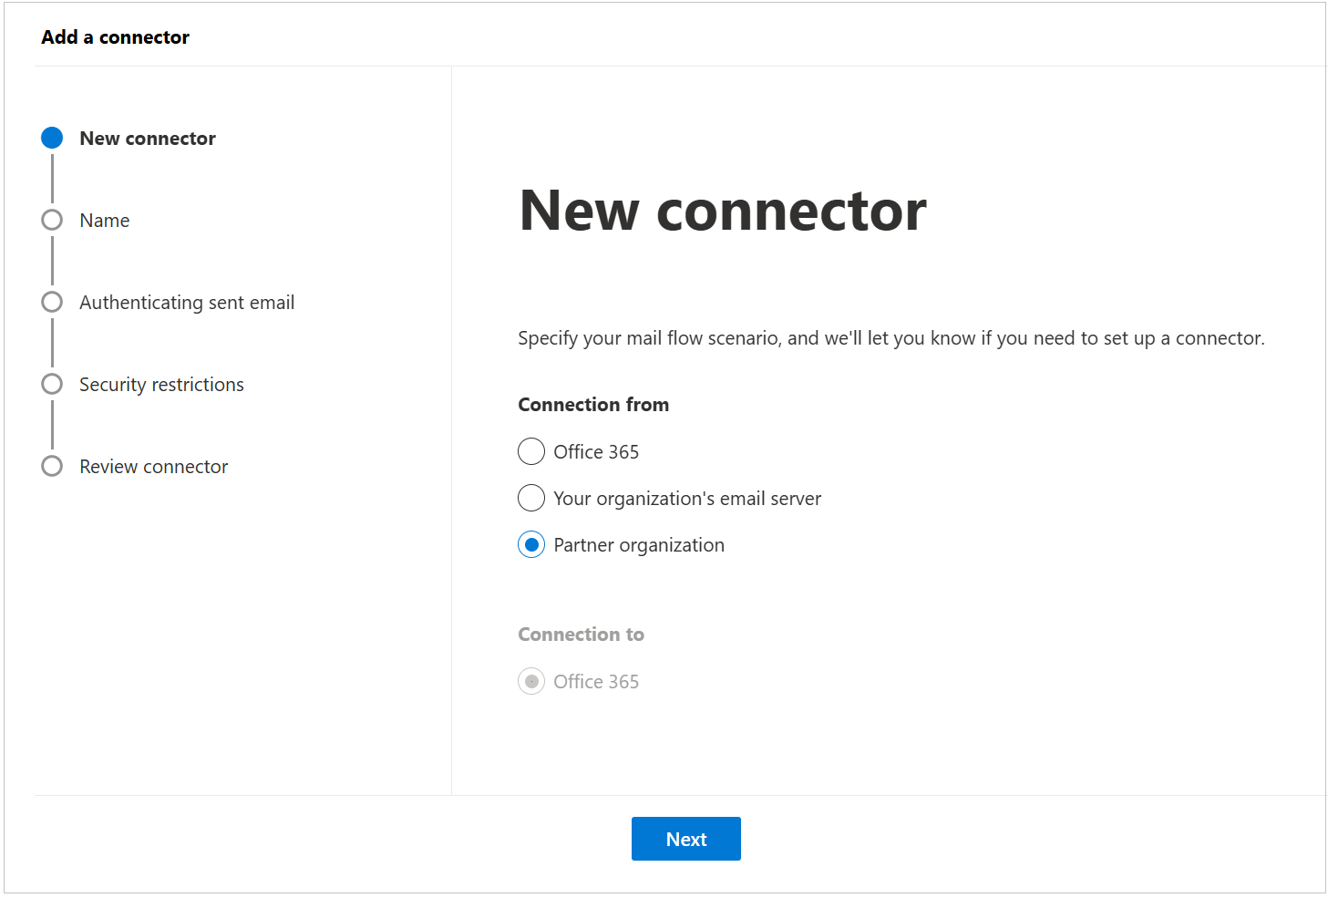Click the large New connector heading
Image resolution: width=1328 pixels, height=898 pixels.
click(723, 211)
